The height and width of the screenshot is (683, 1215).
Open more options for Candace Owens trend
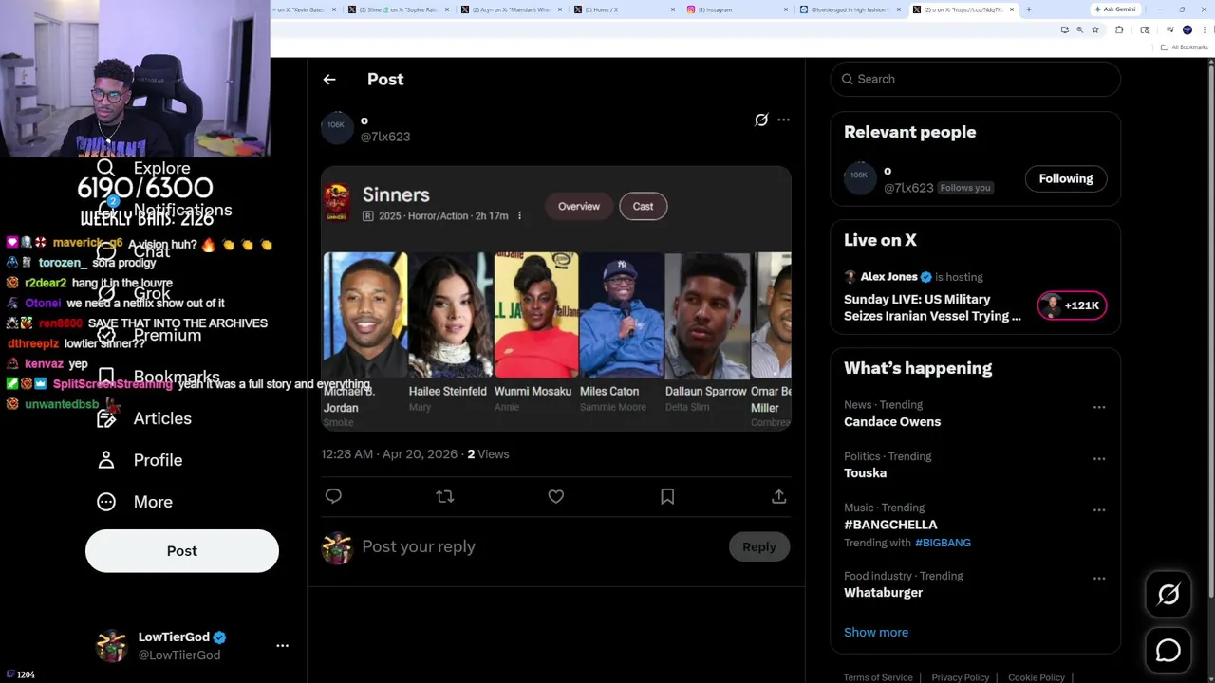point(1099,407)
